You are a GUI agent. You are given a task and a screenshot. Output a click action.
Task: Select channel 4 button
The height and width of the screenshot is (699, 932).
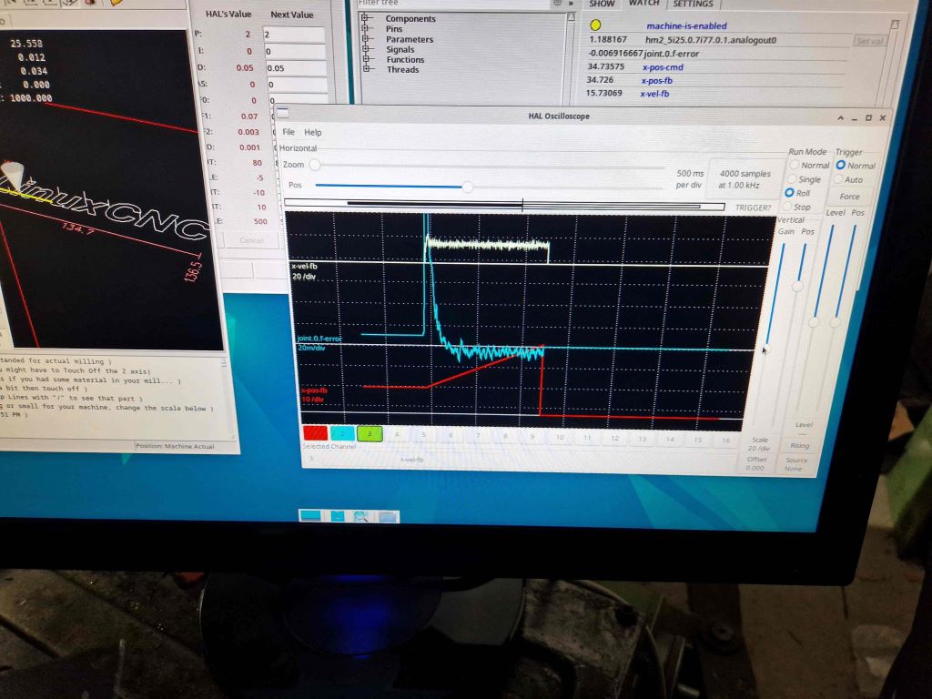pos(397,434)
